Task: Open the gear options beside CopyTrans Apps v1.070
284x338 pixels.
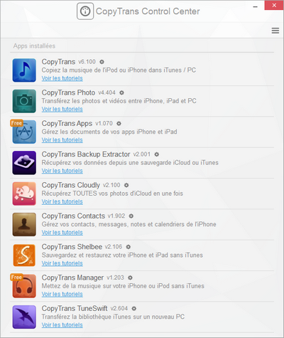Action: pos(119,124)
